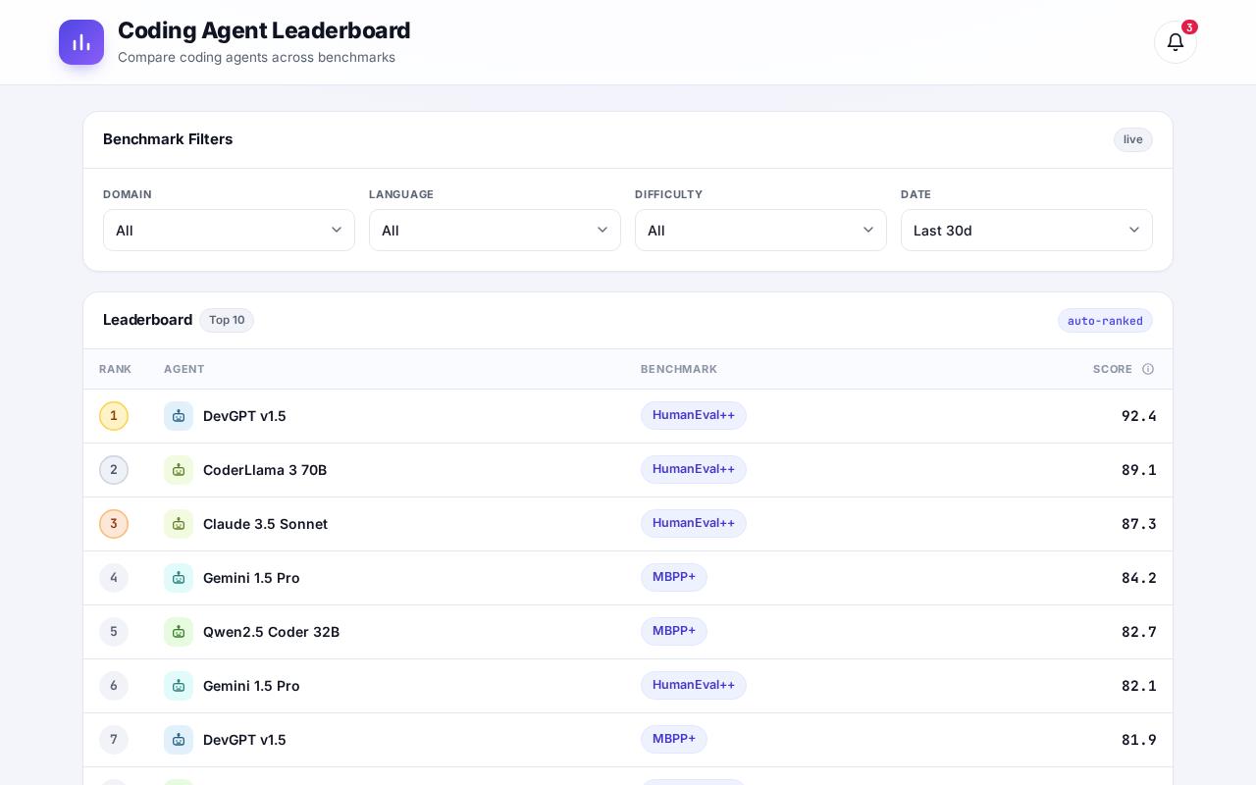Sort by the Score column header
Viewport: 1256px width, 785px height.
1113,369
